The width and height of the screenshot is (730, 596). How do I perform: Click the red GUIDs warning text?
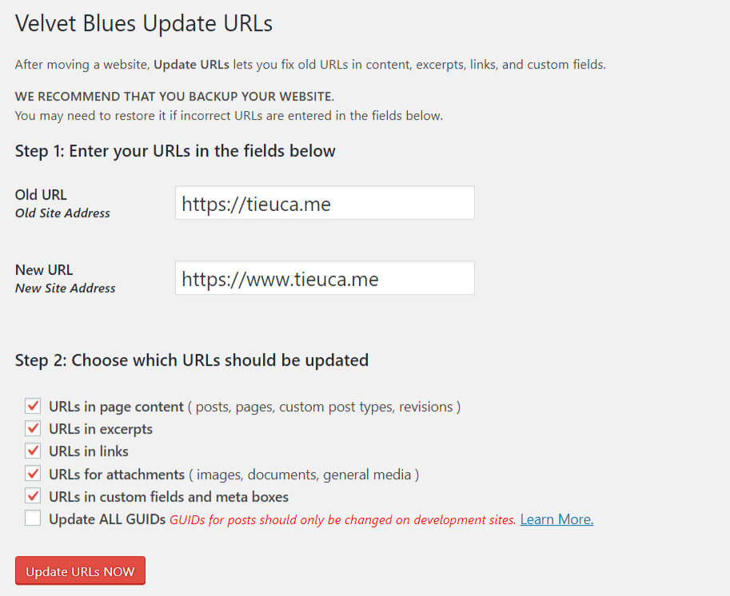tap(342, 520)
